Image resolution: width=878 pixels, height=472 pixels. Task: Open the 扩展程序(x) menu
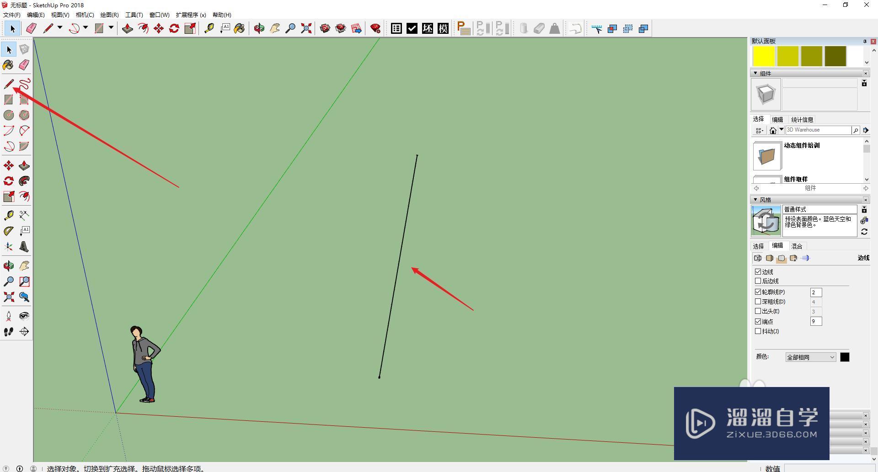(191, 15)
